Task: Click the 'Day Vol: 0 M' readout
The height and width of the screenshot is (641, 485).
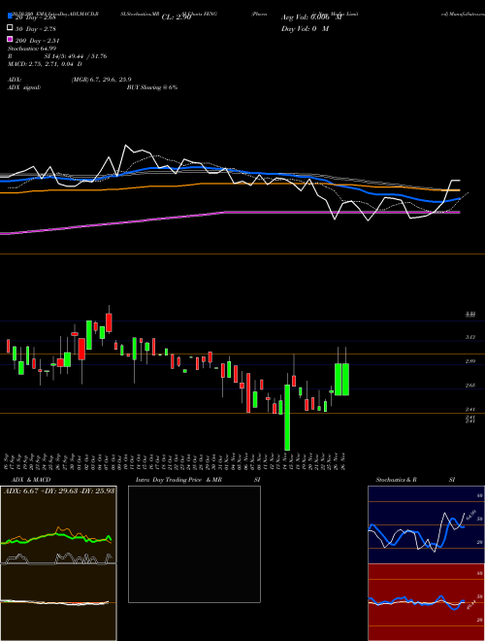Action: 305,28
